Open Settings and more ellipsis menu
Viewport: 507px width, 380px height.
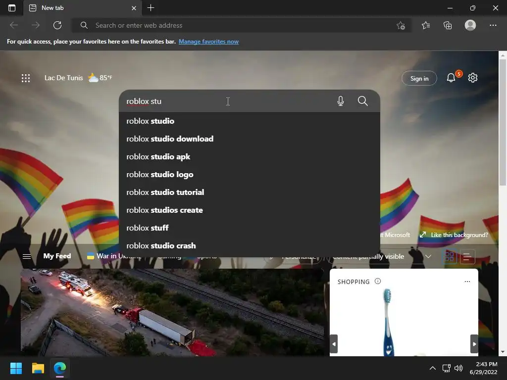[493, 25]
